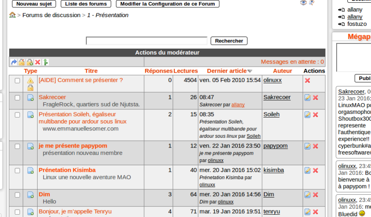Sort topics by the Réponses column
The height and width of the screenshot is (217, 371).
tap(159, 71)
